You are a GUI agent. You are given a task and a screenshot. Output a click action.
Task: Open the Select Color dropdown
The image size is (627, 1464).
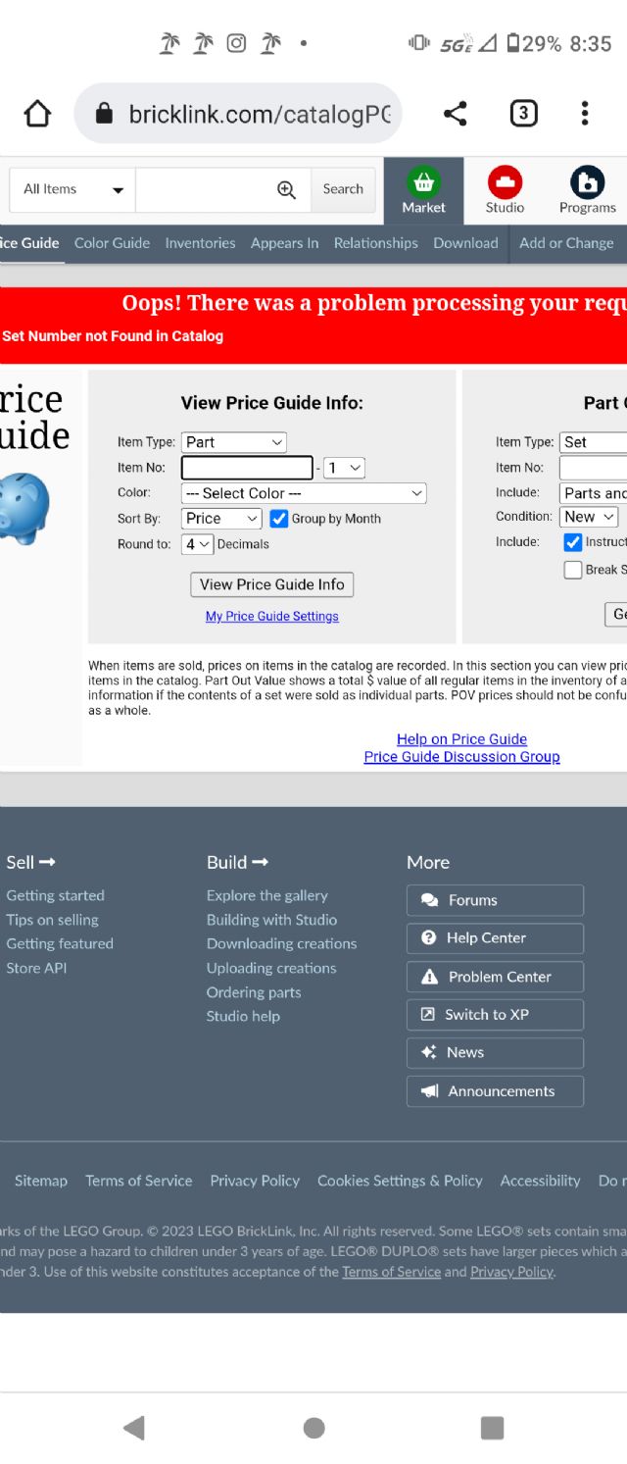(304, 493)
